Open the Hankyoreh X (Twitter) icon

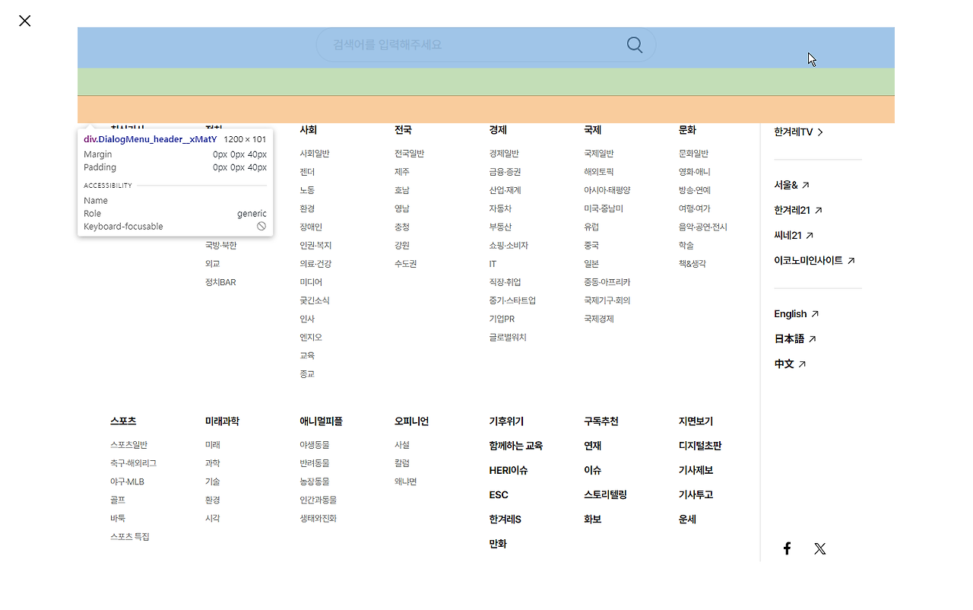820,548
